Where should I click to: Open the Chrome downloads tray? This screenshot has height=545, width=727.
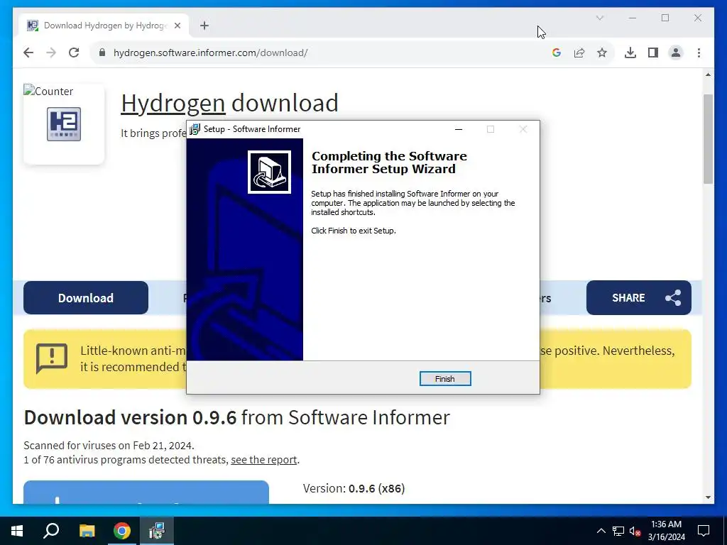point(630,53)
